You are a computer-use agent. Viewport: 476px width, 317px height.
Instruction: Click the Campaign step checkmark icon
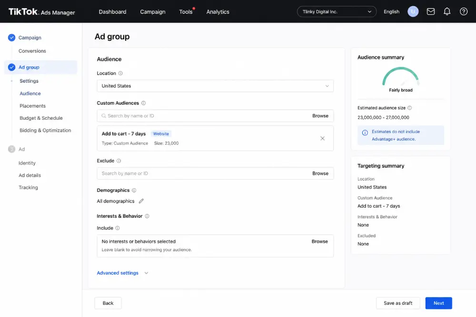point(11,38)
